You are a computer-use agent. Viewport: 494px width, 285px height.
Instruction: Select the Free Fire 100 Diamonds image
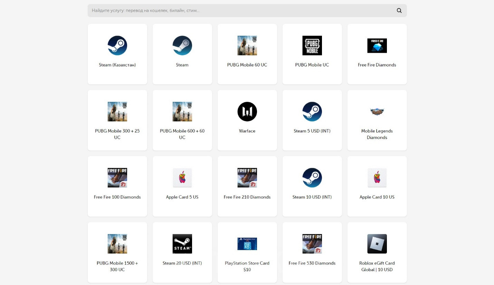(117, 178)
